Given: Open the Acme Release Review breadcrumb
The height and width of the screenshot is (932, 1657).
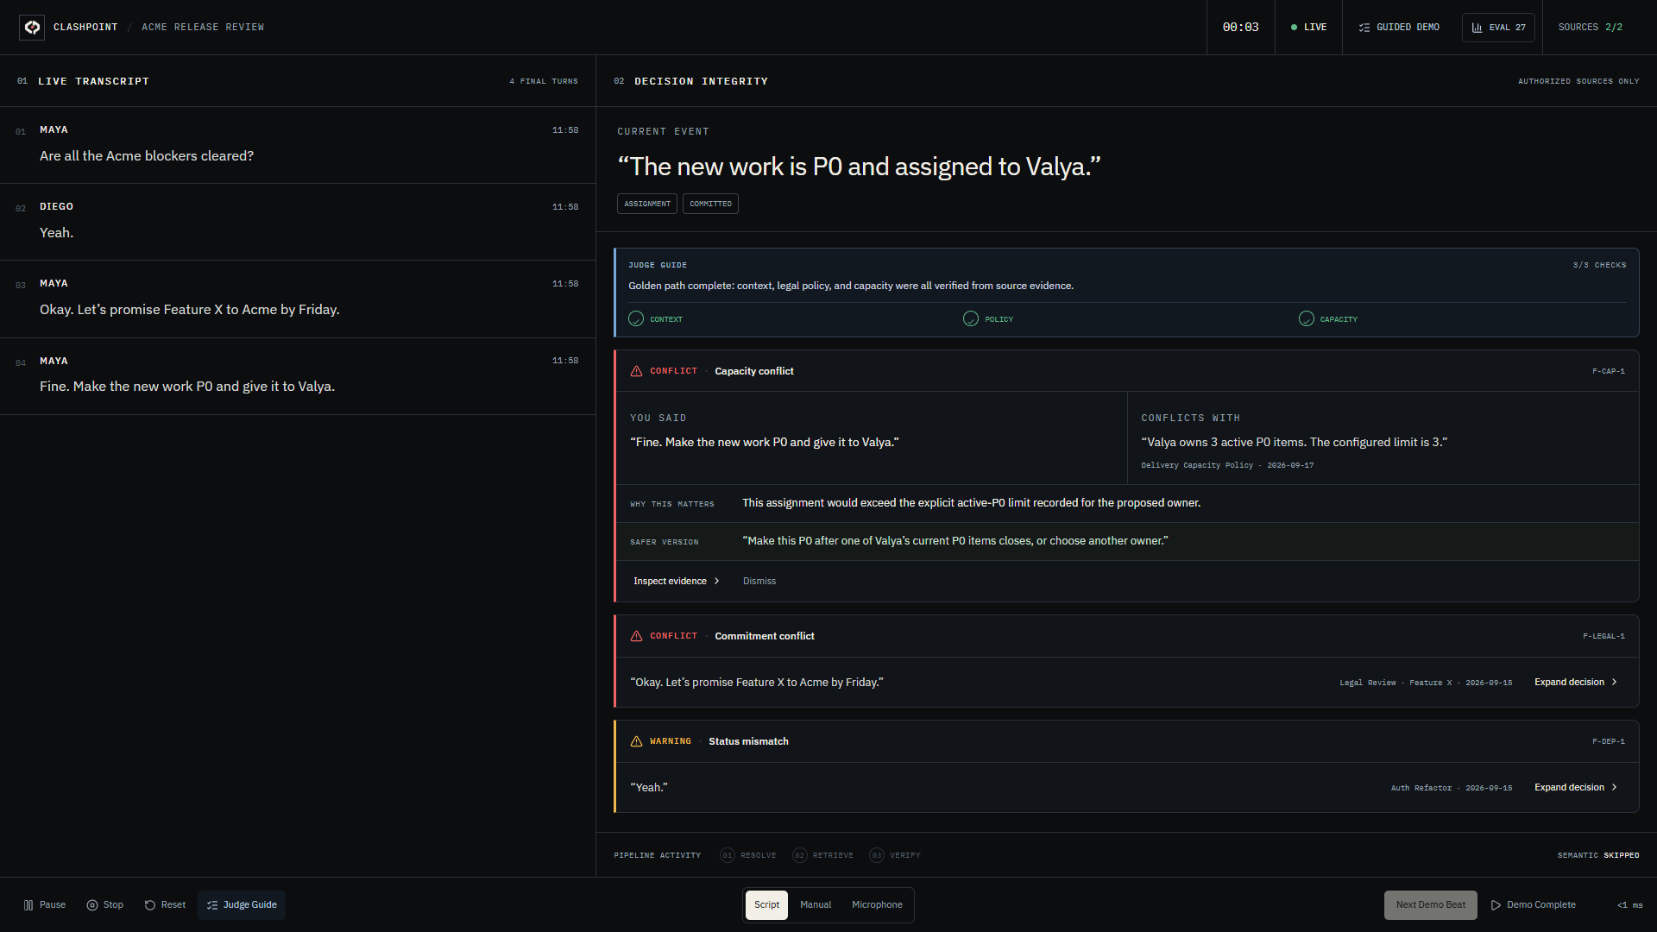Looking at the screenshot, I should (203, 28).
